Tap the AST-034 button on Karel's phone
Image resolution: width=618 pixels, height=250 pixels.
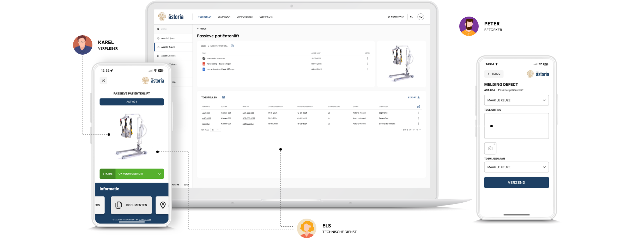[132, 102]
